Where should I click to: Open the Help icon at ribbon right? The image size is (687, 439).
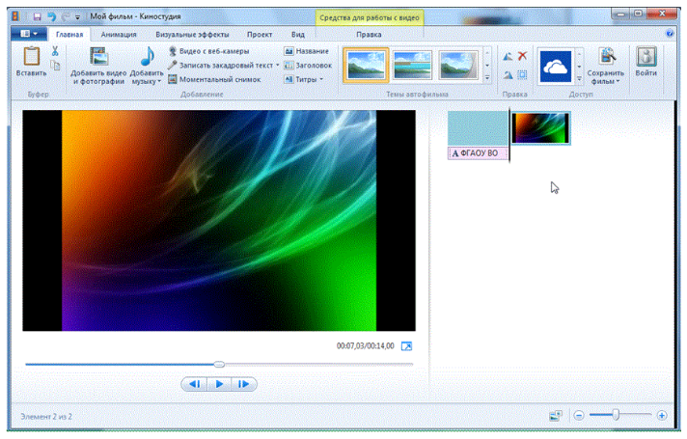point(670,34)
